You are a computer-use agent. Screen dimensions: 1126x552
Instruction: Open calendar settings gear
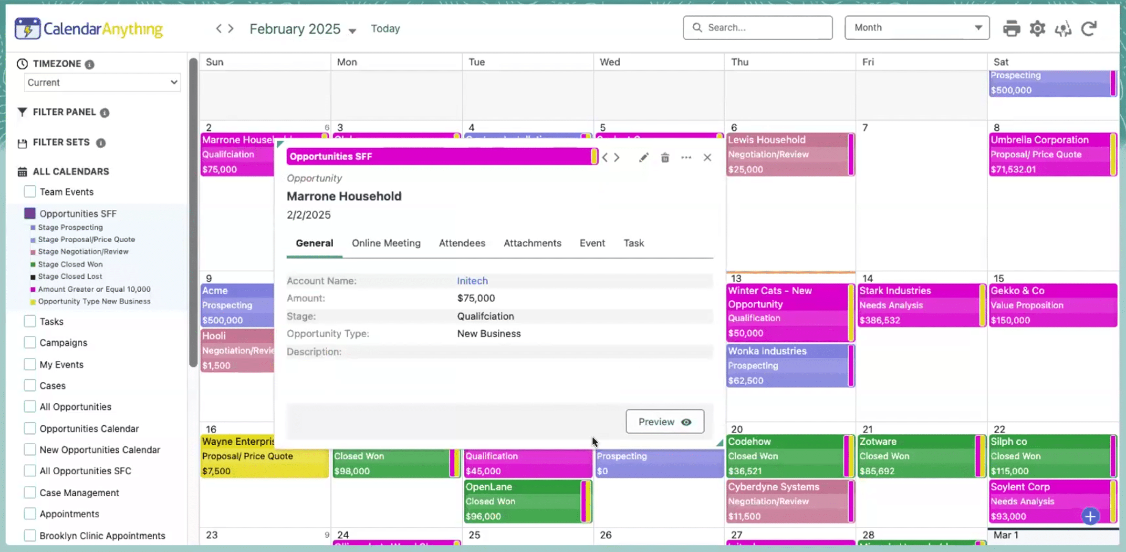pyautogui.click(x=1037, y=29)
